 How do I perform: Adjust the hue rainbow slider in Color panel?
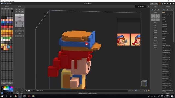coord(8,87)
